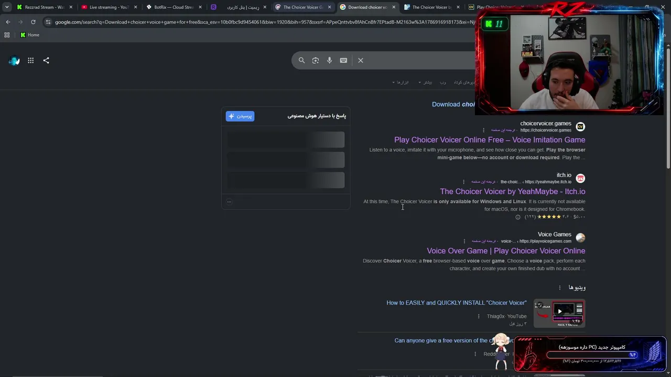Open How to EASILY and QUICKLY INSTALL video
This screenshot has height=377, width=671.
(x=457, y=303)
